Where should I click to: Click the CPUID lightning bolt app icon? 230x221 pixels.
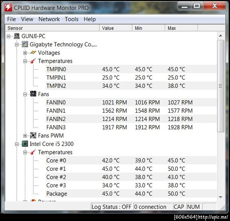tap(8, 8)
